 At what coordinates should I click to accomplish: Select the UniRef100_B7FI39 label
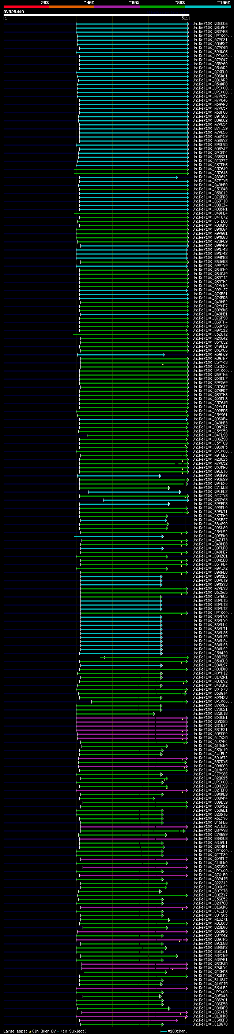210,128
